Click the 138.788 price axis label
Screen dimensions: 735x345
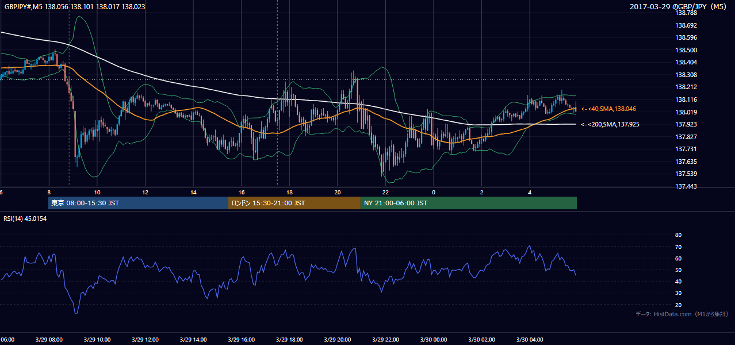(686, 13)
